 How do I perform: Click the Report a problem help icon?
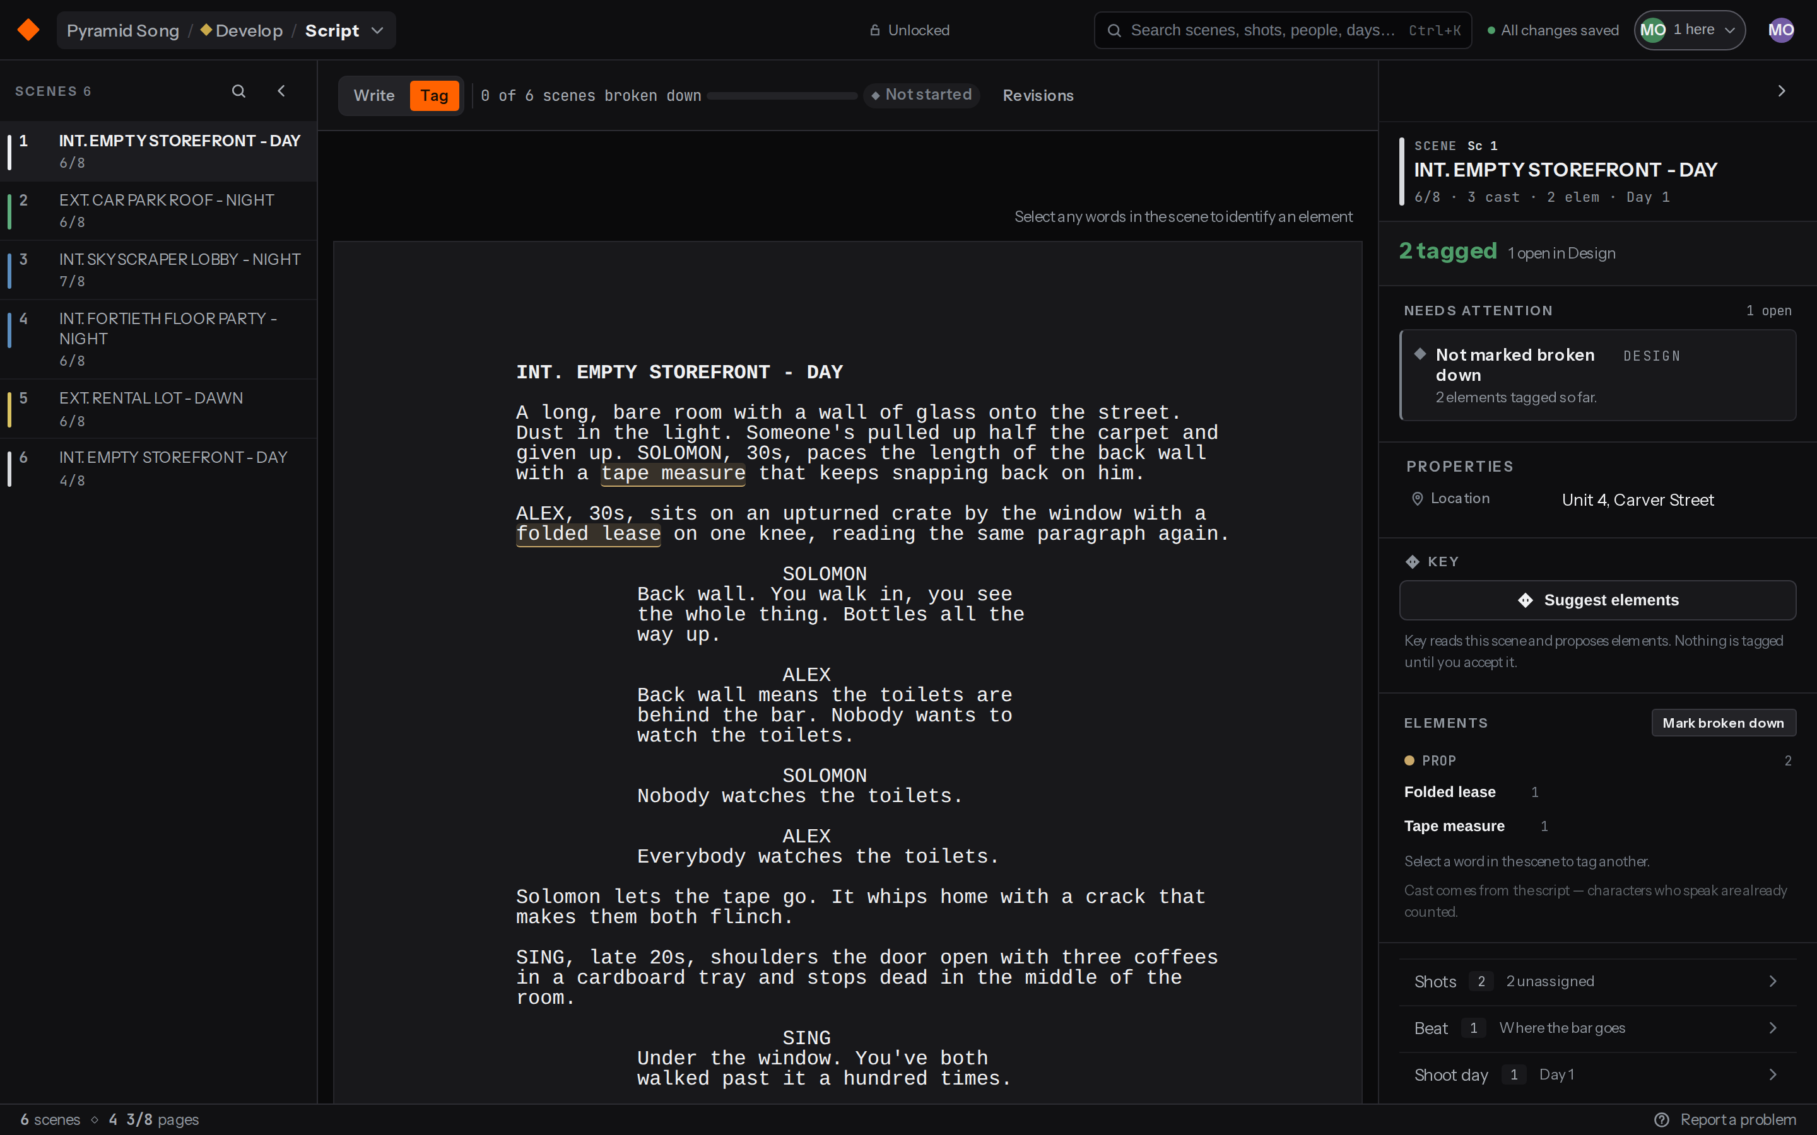pos(1662,1119)
